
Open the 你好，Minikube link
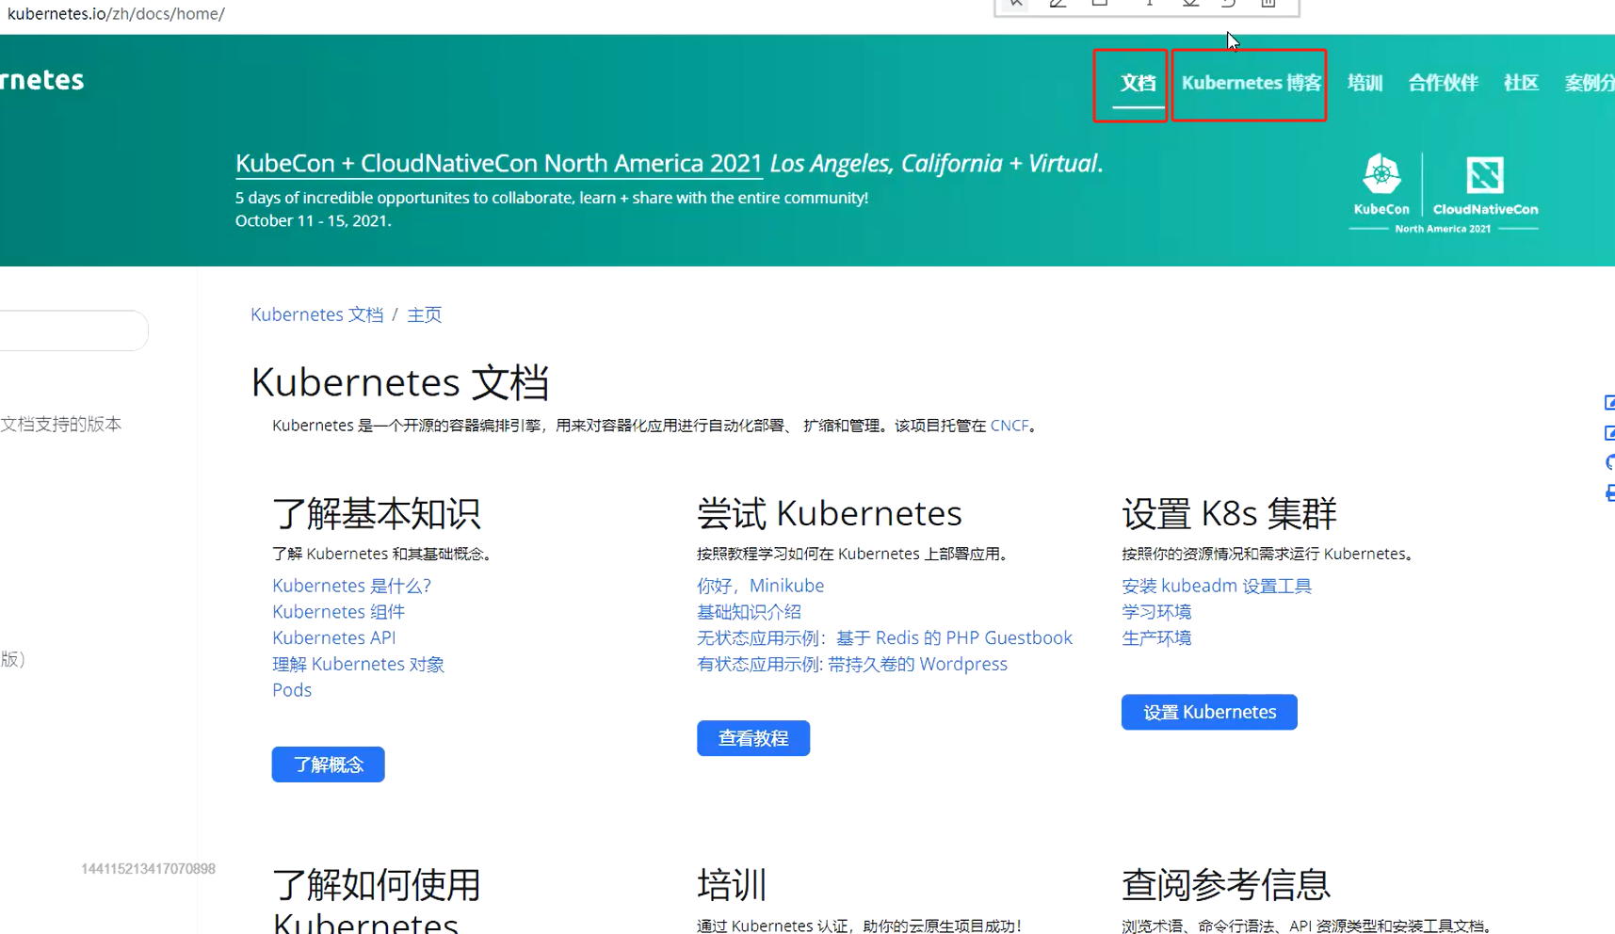click(760, 586)
